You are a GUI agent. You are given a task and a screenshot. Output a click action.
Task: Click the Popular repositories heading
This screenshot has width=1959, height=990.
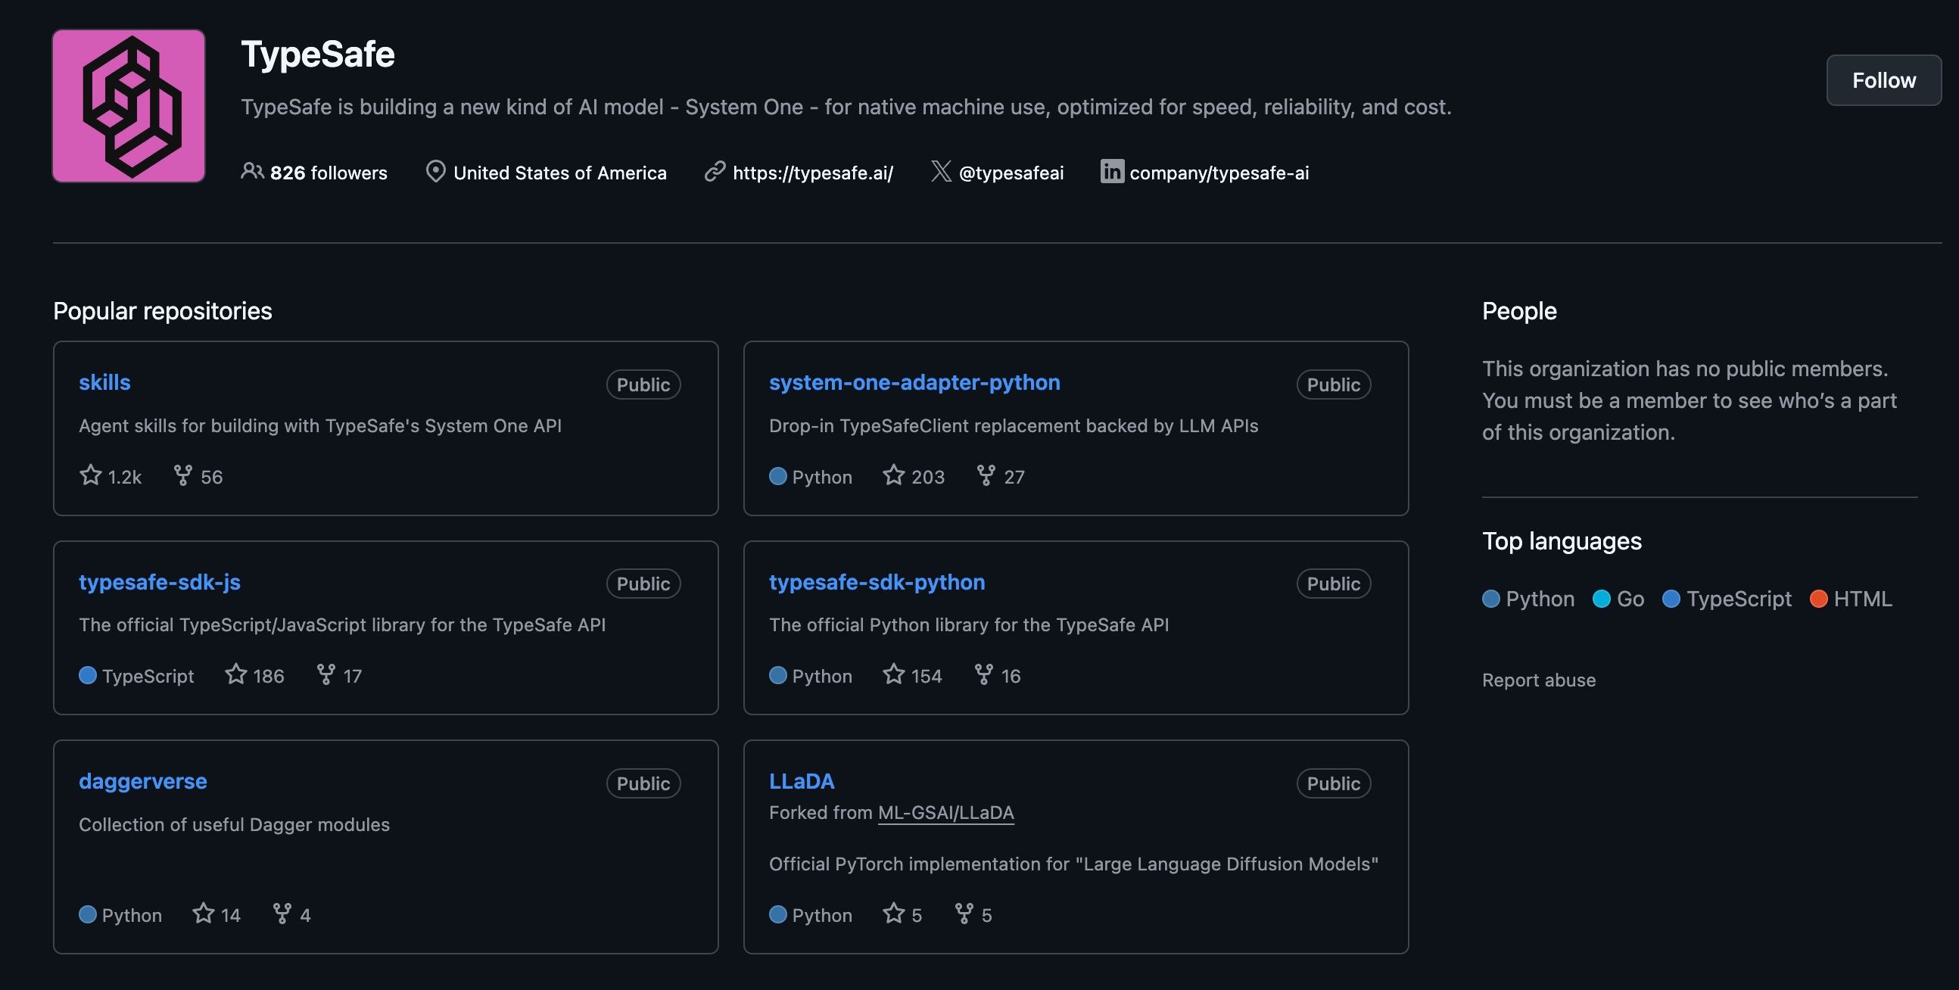click(x=163, y=311)
